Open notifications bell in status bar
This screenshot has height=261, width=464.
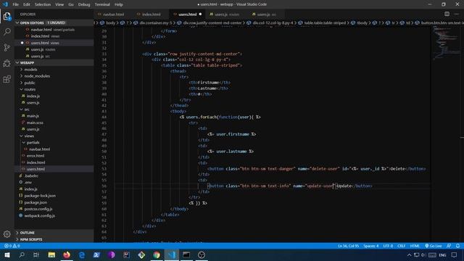pos(457,246)
